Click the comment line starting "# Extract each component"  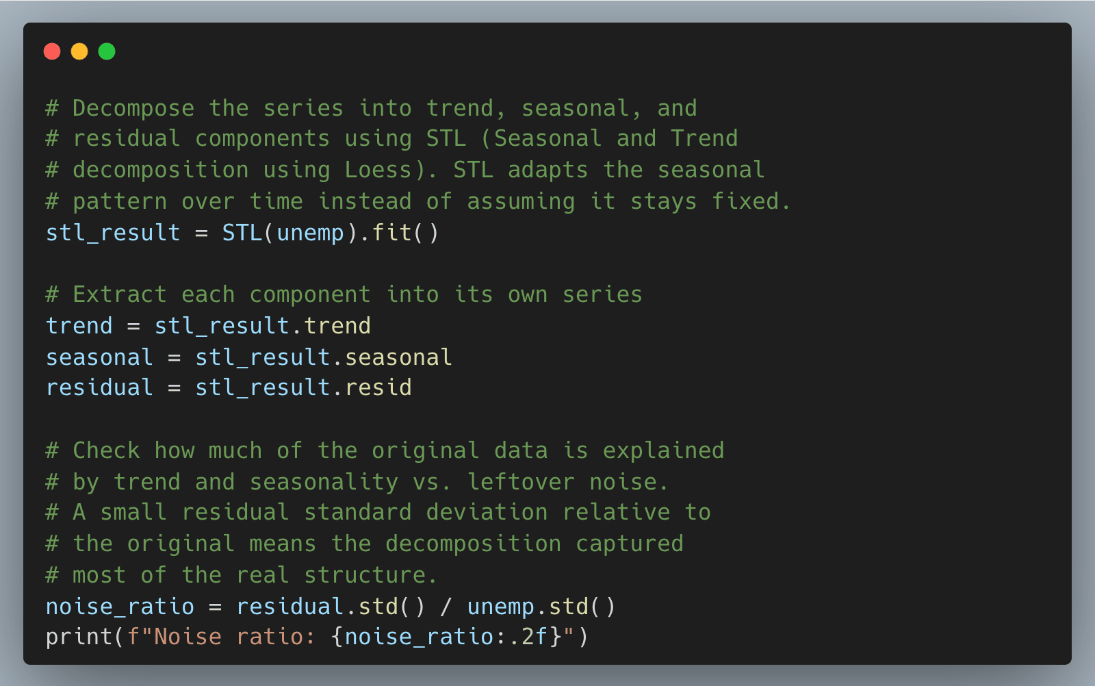344,294
